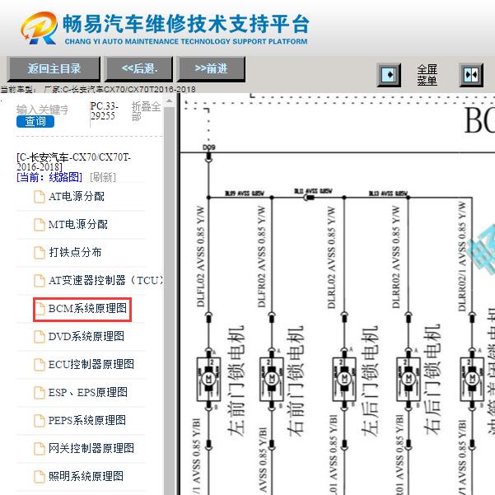Image resolution: width=495 pixels, height=495 pixels.
Task: Click the sidebar scroll-up arrow
Action: [169, 101]
